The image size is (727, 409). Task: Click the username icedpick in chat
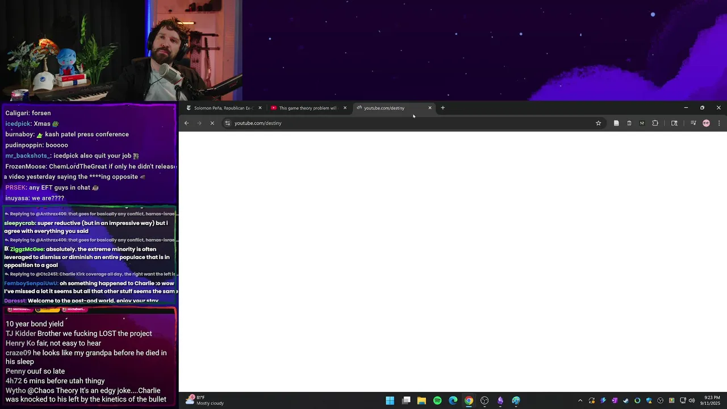click(x=18, y=124)
